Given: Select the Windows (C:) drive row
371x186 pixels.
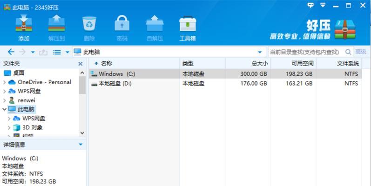Looking at the screenshot, I should (x=225, y=74).
